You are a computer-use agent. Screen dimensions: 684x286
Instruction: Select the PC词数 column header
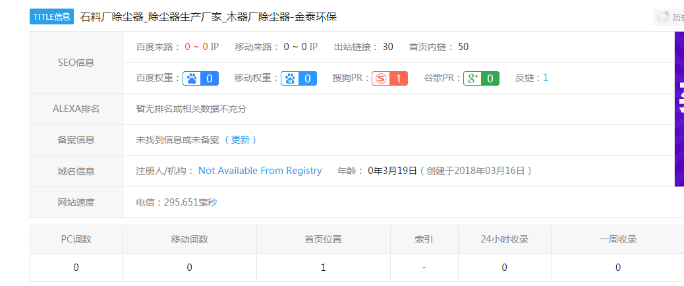point(76,239)
